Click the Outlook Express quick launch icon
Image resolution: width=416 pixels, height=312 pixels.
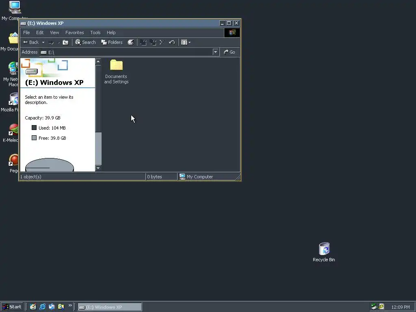click(52, 307)
